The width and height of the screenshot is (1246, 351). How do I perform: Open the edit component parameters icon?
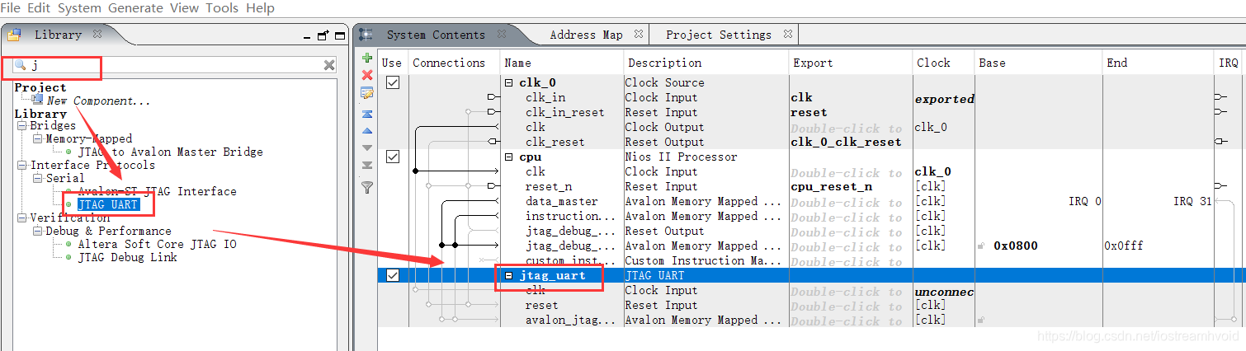coord(367,93)
